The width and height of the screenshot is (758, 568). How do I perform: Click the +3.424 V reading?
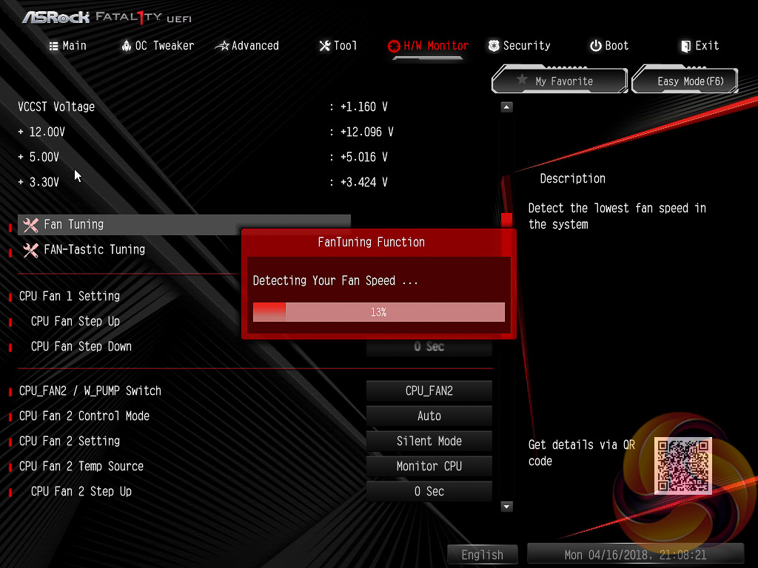pyautogui.click(x=364, y=182)
